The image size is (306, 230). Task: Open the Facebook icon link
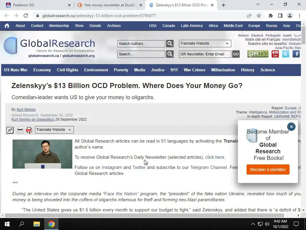(x=296, y=54)
